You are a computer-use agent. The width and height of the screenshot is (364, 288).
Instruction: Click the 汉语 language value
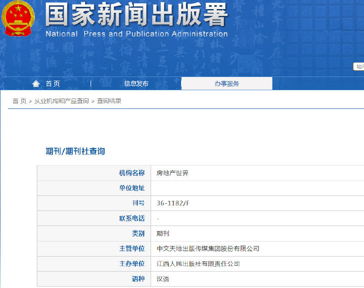(163, 279)
